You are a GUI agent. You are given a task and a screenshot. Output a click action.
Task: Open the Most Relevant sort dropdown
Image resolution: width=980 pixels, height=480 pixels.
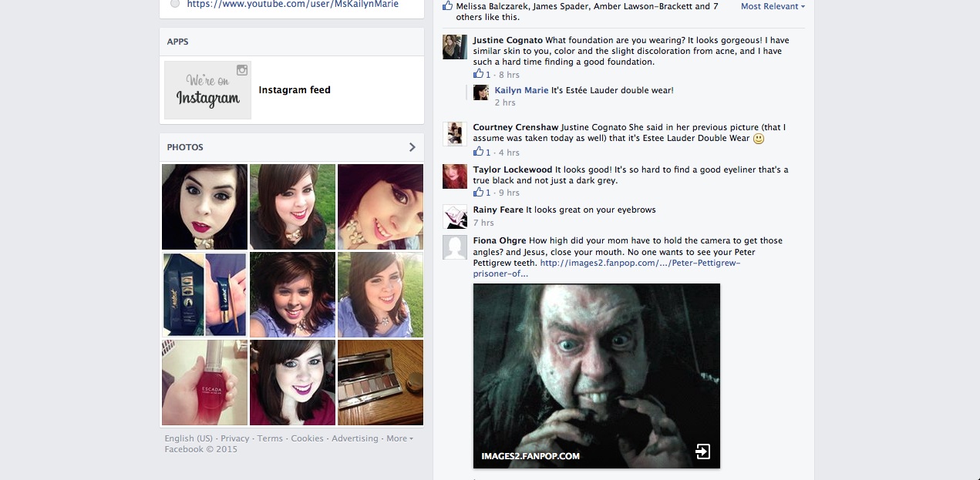(x=772, y=6)
